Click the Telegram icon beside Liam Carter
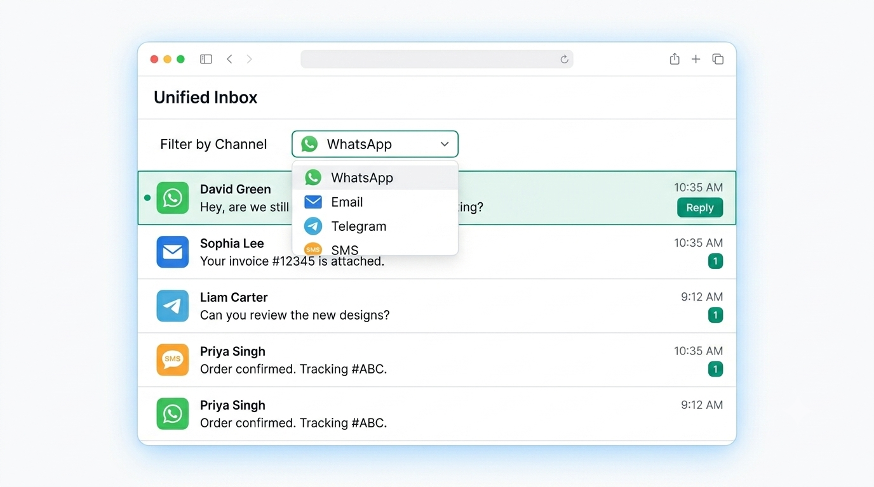Screen dimensions: 874x487 pyautogui.click(x=173, y=306)
